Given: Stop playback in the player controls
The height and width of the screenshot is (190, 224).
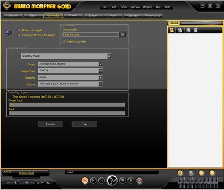Looking at the screenshot, I should pyautogui.click(x=123, y=180).
